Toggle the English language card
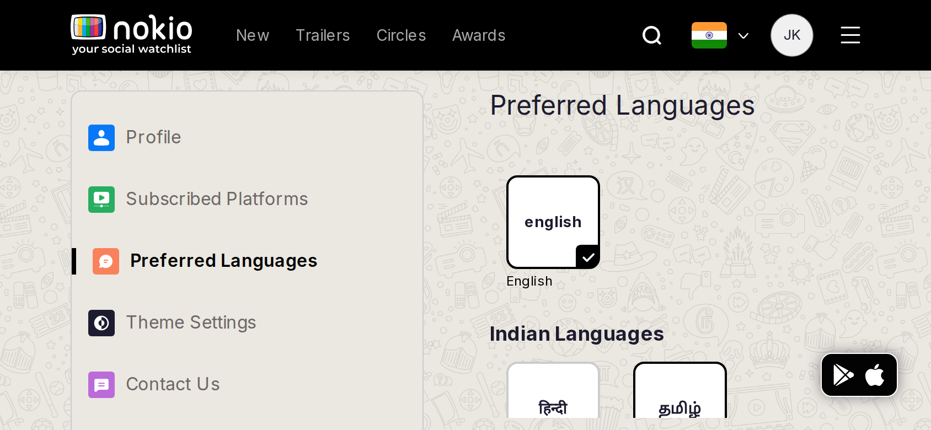The height and width of the screenshot is (430, 931). click(553, 222)
